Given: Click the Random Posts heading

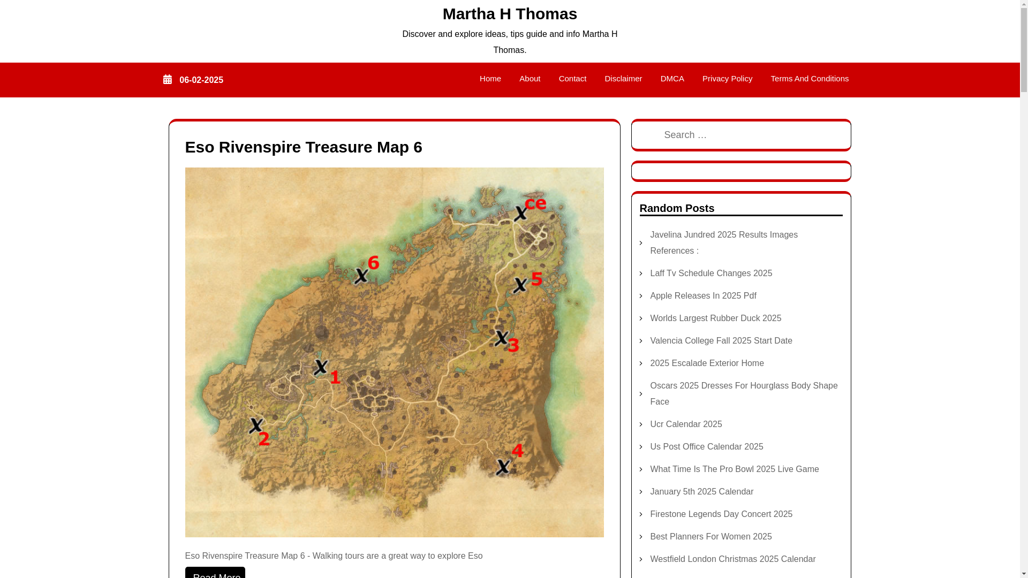Looking at the screenshot, I should 677,208.
